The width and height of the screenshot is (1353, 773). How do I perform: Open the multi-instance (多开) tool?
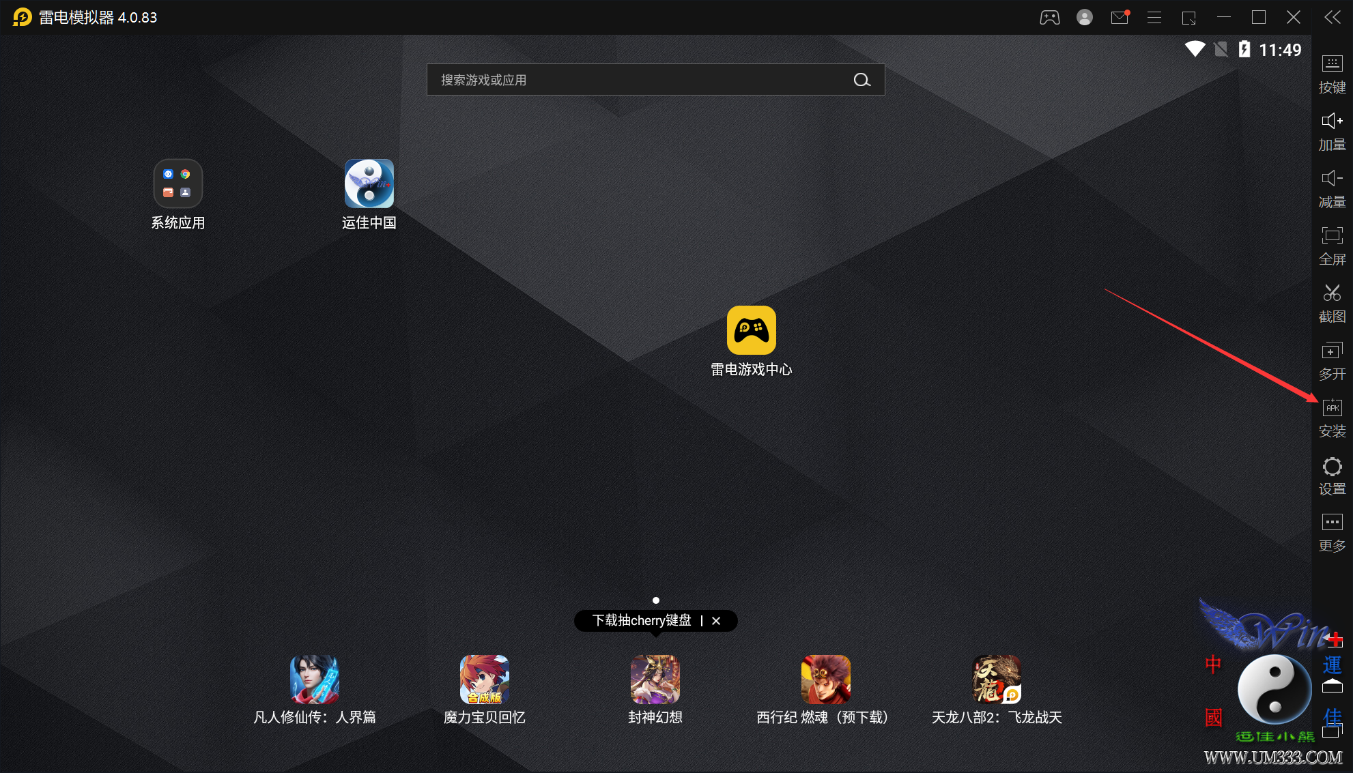[1332, 351]
